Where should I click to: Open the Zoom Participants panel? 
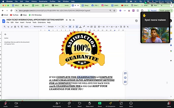57,104
